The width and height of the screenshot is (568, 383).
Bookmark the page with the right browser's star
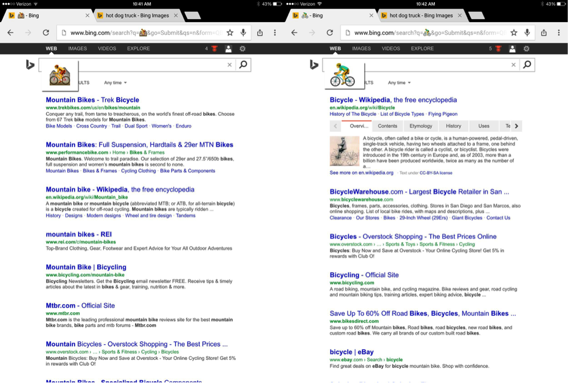514,32
